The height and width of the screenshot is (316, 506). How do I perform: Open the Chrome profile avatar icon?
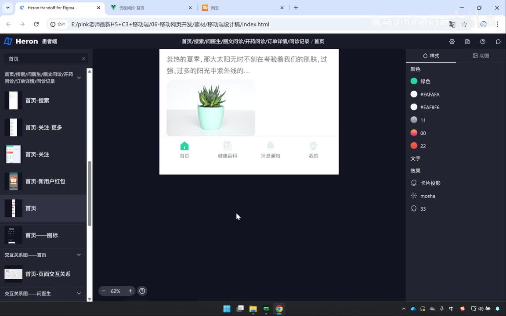(483, 24)
